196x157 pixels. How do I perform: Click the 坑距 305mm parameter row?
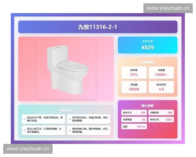(x=134, y=127)
